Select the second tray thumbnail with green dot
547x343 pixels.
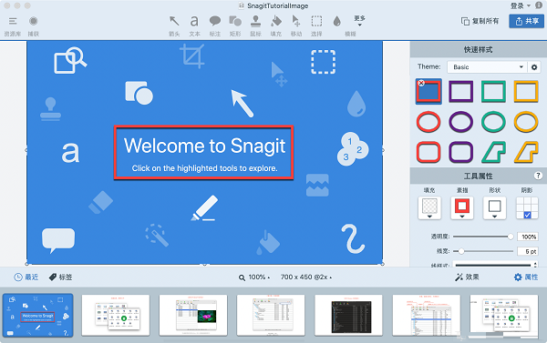pyautogui.click(x=116, y=316)
